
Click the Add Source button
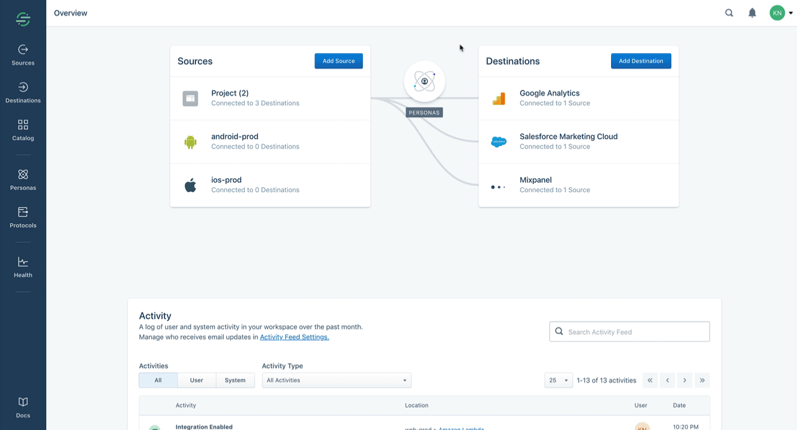click(x=338, y=61)
